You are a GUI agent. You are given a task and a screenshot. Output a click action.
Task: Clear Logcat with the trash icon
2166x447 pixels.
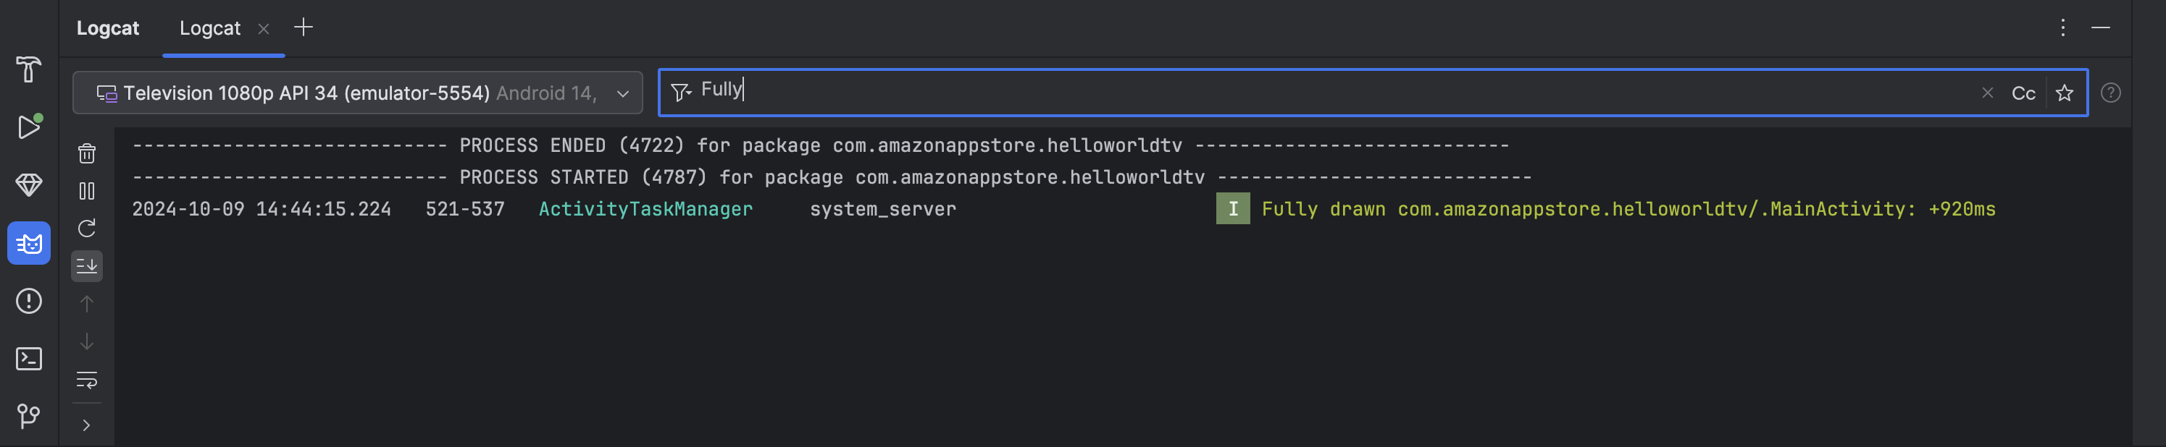(x=87, y=153)
